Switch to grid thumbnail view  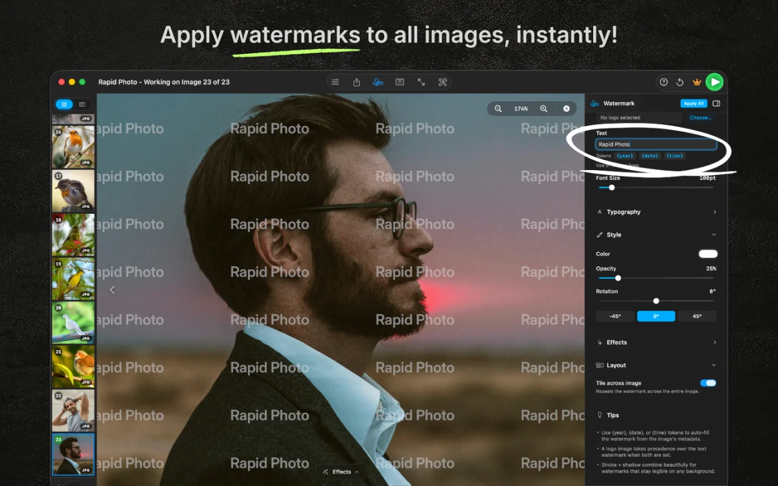pyautogui.click(x=64, y=104)
